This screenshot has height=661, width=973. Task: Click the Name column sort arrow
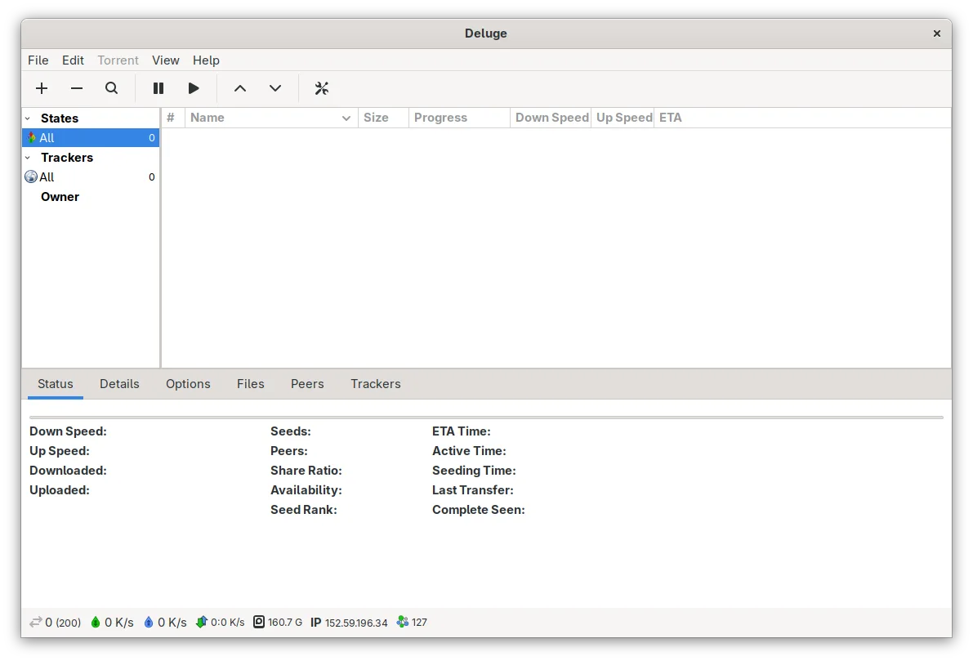[x=346, y=118]
